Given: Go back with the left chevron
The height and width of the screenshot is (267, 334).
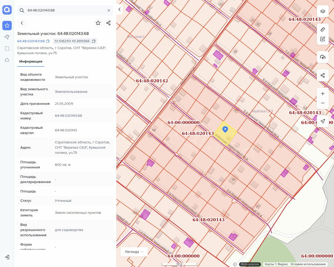Looking at the screenshot, I should 22,23.
